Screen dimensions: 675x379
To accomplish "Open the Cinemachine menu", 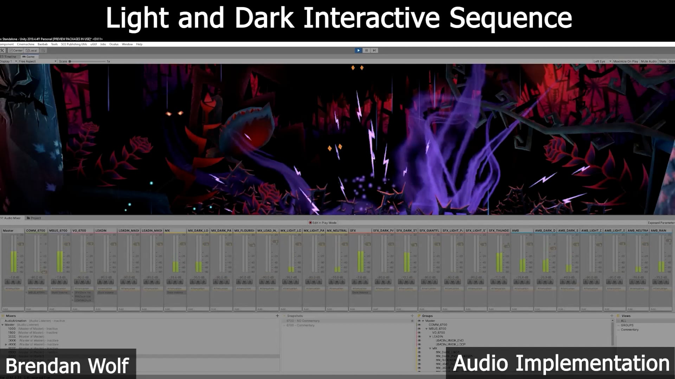I will pos(26,44).
